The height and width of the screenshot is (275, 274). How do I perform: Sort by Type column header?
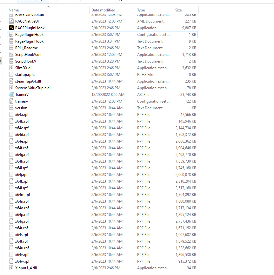coord(141,10)
